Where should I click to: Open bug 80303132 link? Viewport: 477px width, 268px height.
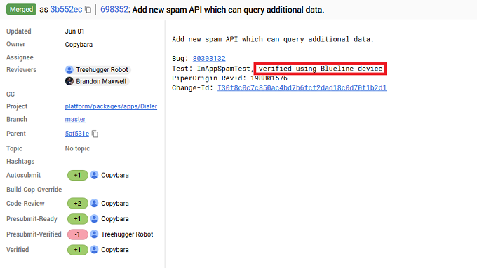point(209,59)
